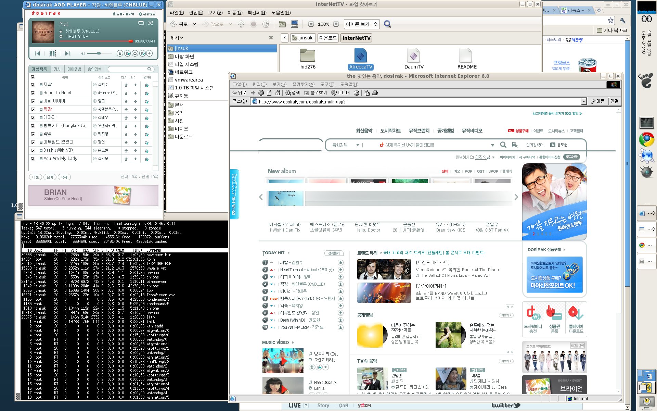657x411 pixels.
Task: Open the 아이콘 보기 view mode dropdown
Action: [361, 24]
